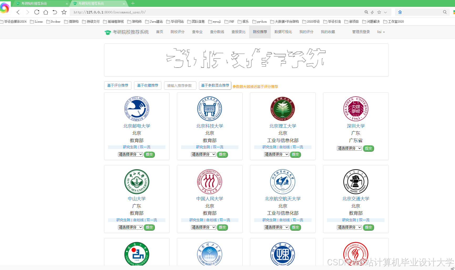Click the browser forward arrow
The image size is (455, 270).
click(28, 12)
